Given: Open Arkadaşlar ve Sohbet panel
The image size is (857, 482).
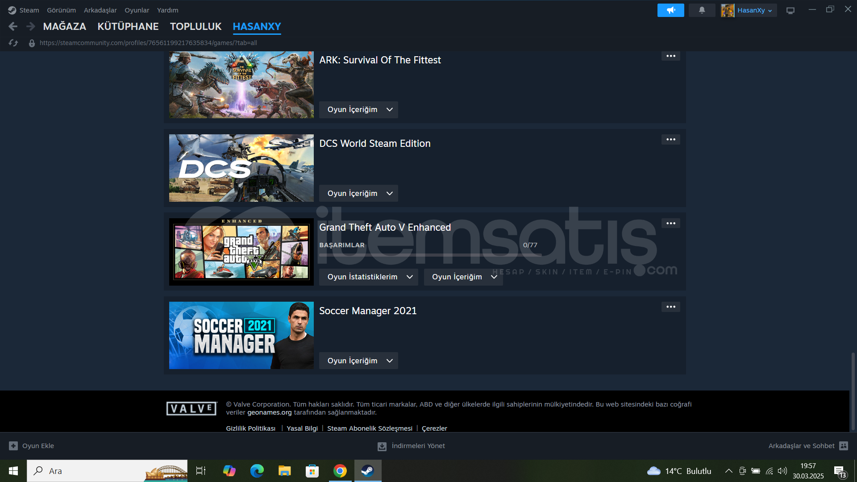Looking at the screenshot, I should (x=808, y=446).
